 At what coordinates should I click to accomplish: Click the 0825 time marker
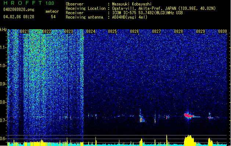point(112,31)
